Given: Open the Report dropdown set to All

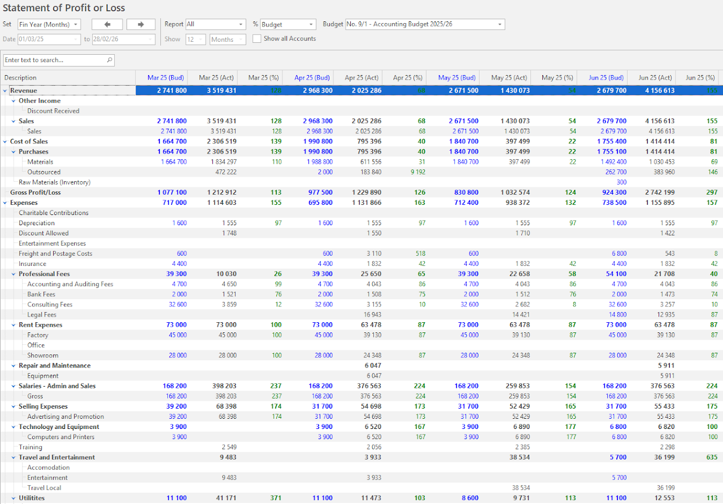Looking at the screenshot, I should [x=216, y=24].
